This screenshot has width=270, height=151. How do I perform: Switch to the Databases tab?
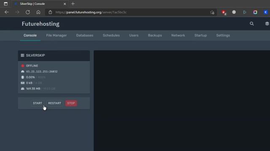pyautogui.click(x=85, y=35)
